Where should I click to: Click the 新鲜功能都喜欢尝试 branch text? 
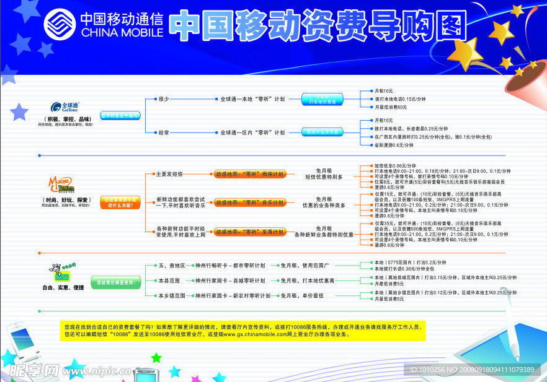(180, 202)
